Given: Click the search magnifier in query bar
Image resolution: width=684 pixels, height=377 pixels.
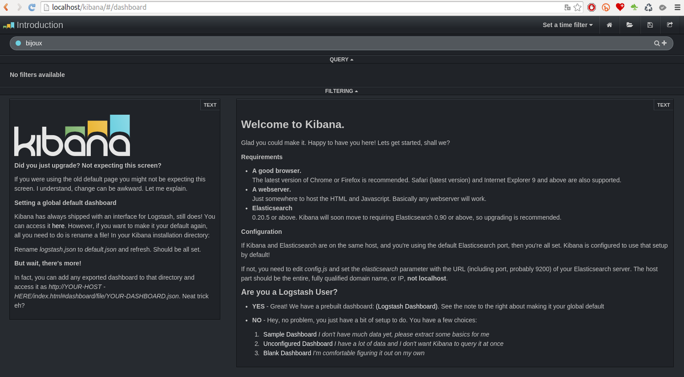Looking at the screenshot, I should tap(657, 43).
